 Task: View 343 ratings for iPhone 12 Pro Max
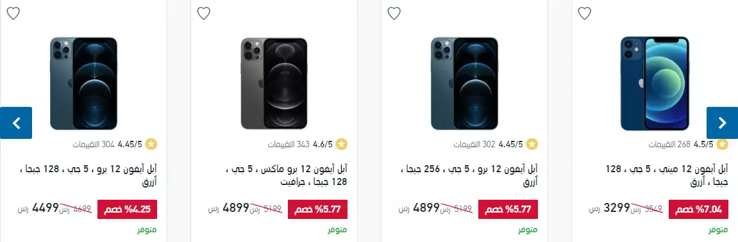click(289, 144)
